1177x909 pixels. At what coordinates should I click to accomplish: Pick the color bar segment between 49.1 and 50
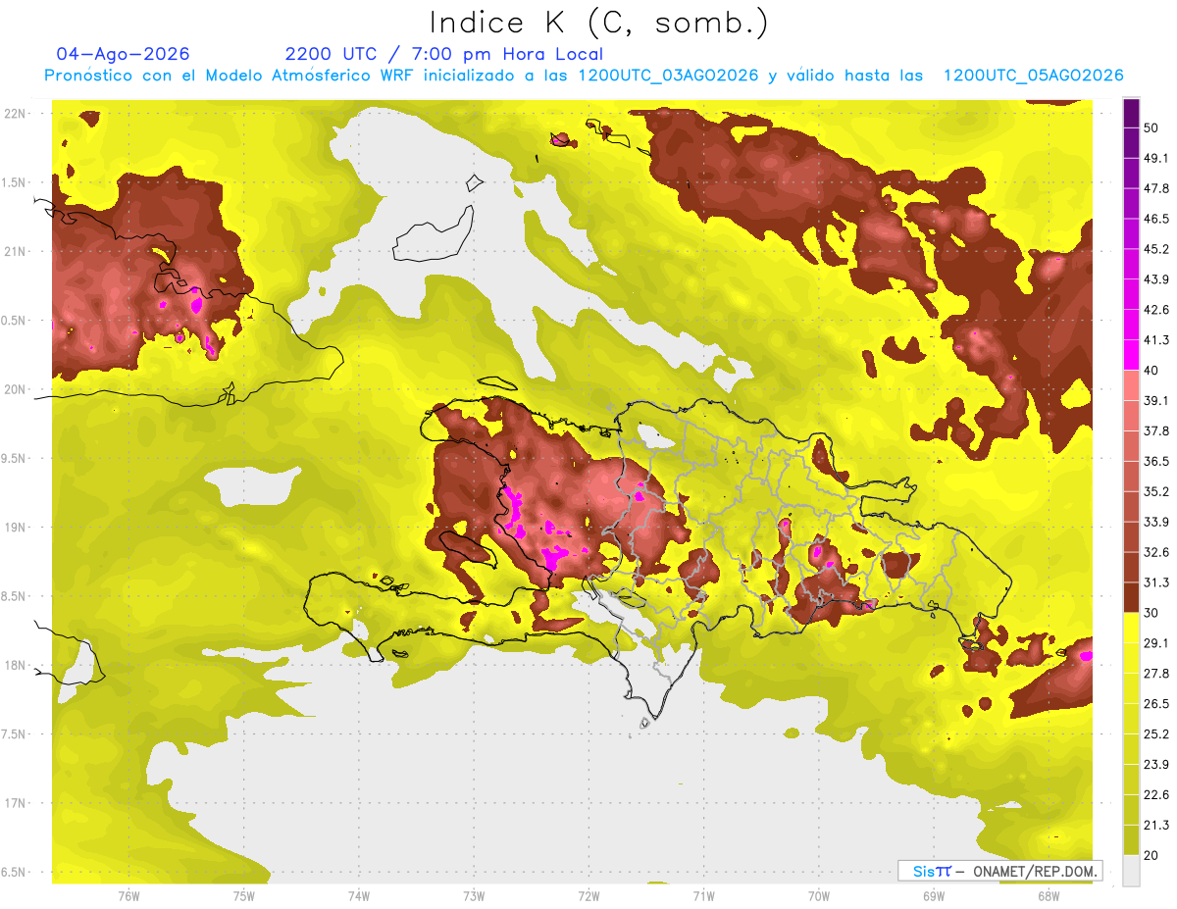1131,142
